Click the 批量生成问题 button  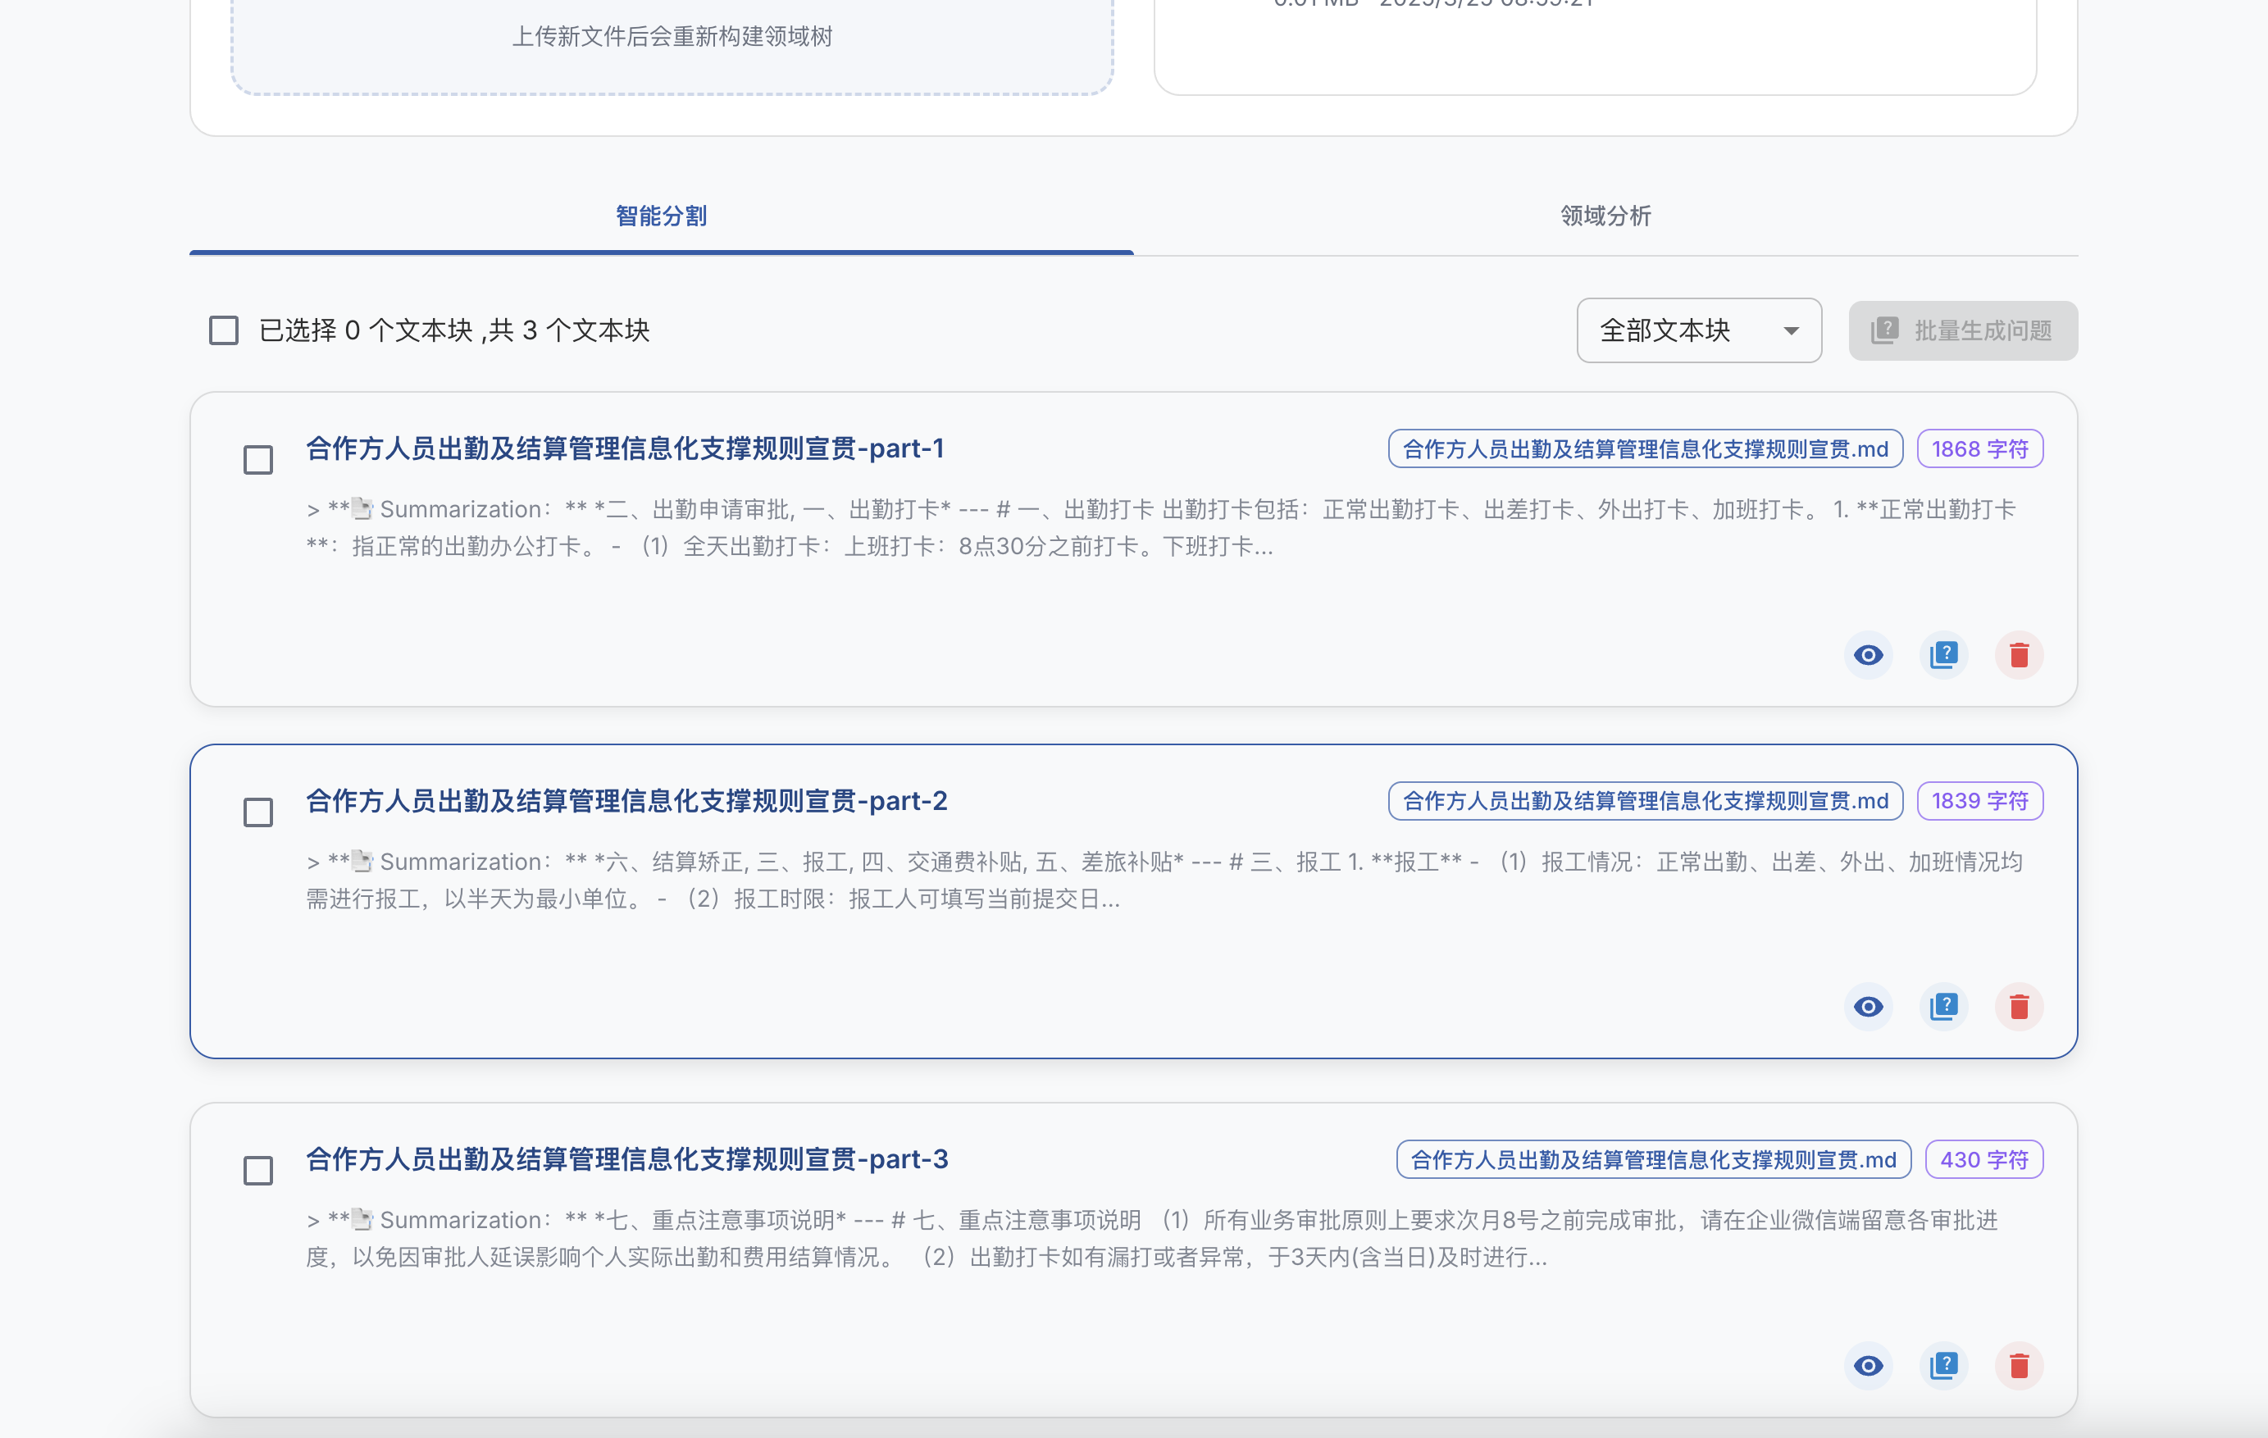click(x=1963, y=330)
